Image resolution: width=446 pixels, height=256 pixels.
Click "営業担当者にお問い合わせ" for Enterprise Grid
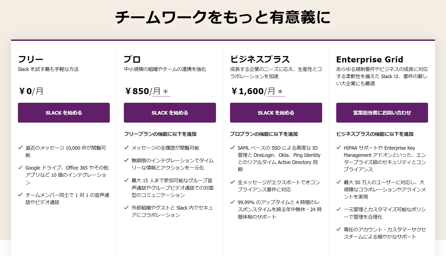coord(381,113)
